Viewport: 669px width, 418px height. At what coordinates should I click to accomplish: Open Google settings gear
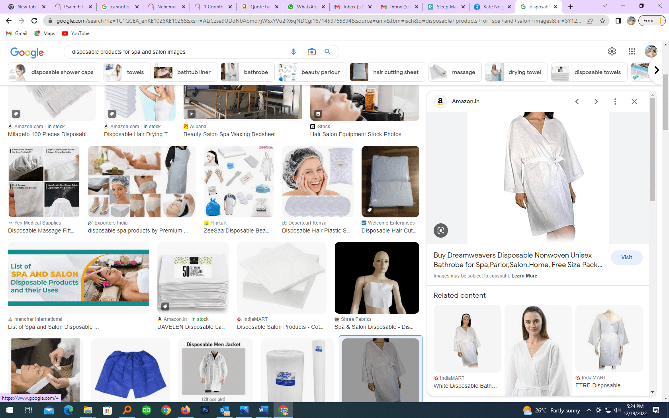pos(612,51)
